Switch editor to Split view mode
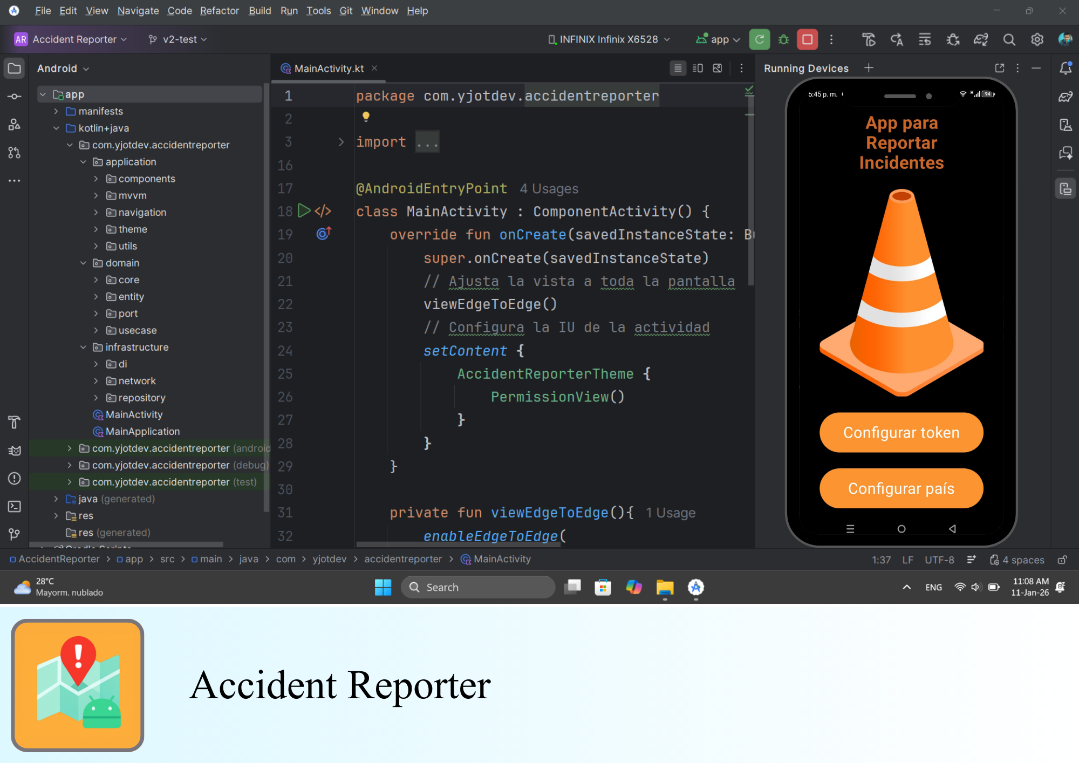This screenshot has width=1079, height=763. click(698, 68)
